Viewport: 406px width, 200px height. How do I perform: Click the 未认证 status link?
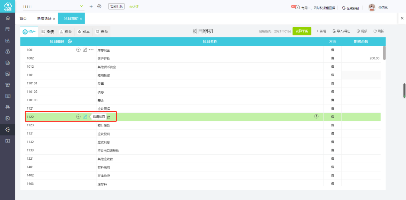tap(134, 7)
